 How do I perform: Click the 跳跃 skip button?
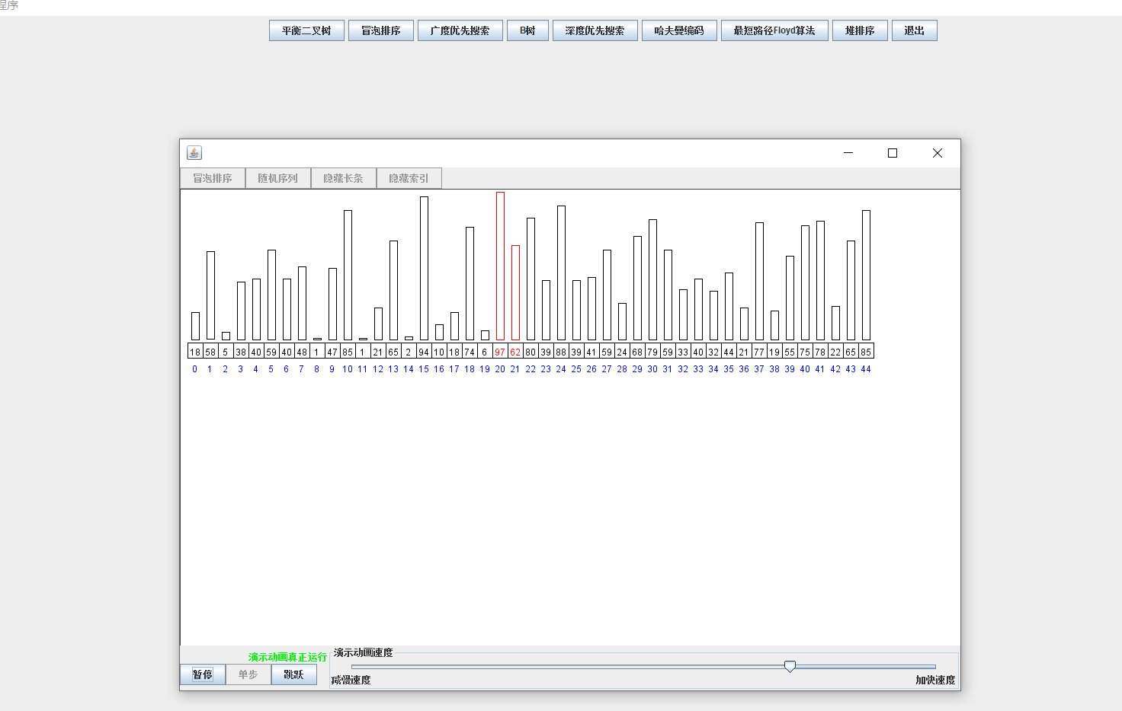(x=293, y=674)
